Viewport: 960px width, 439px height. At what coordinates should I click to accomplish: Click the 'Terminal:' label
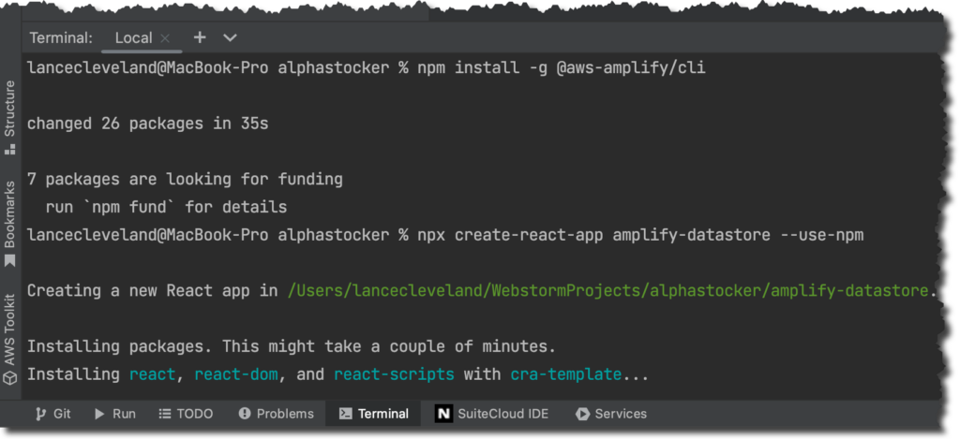click(x=61, y=37)
